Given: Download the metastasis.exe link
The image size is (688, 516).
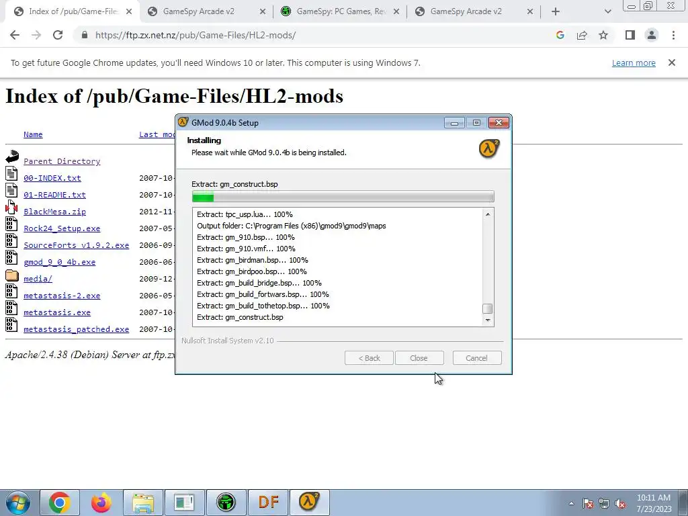Looking at the screenshot, I should 57,312.
